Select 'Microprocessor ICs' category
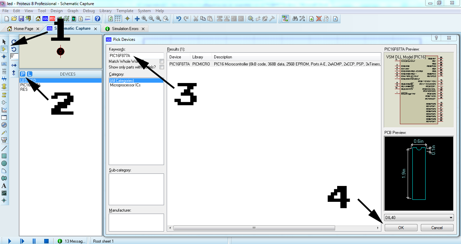461x244 pixels. (125, 85)
